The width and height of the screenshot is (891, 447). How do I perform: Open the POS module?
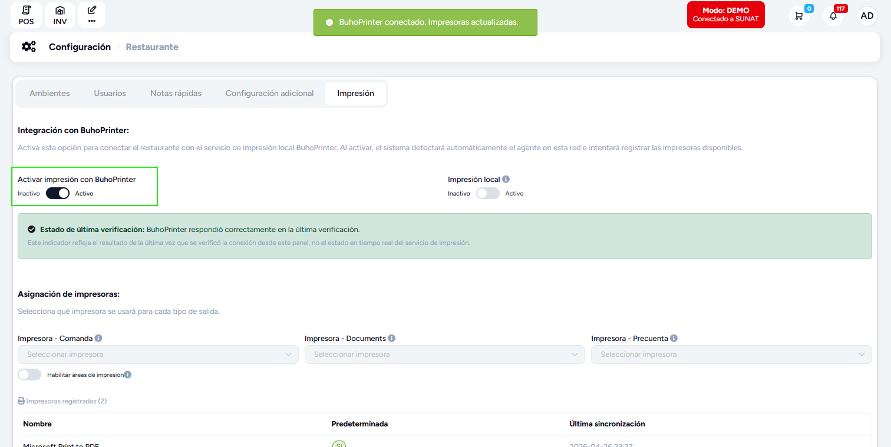tap(26, 15)
